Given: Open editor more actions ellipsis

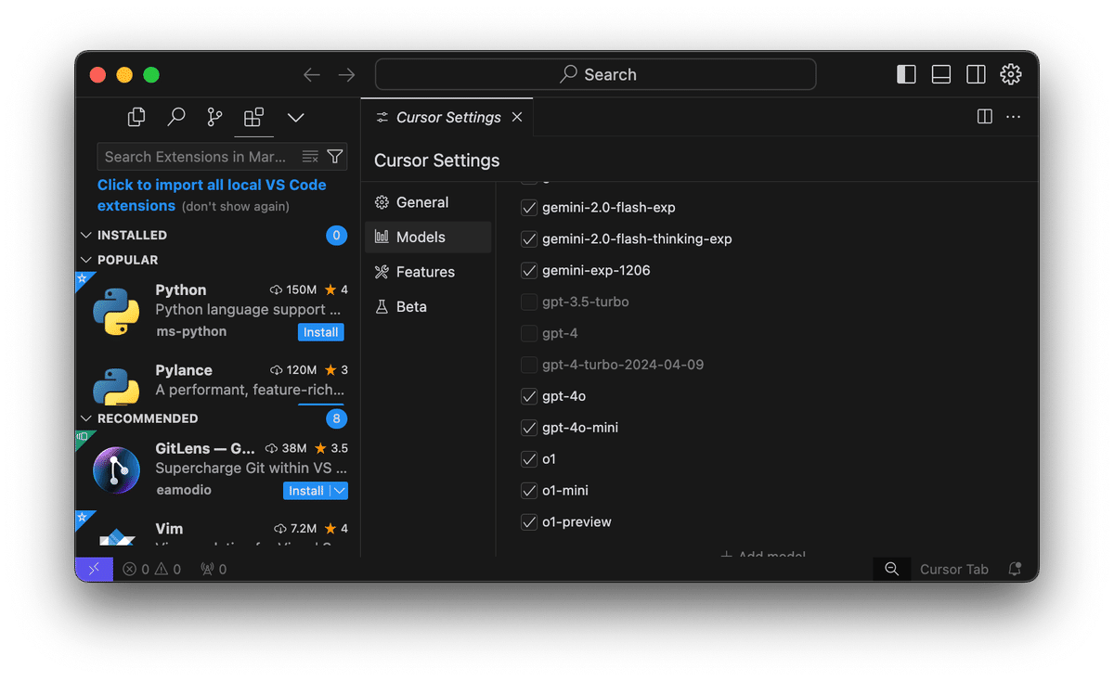Looking at the screenshot, I should [1013, 117].
